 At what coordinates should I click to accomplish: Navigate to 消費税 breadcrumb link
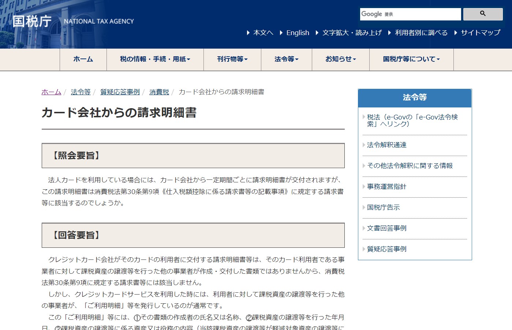(159, 92)
